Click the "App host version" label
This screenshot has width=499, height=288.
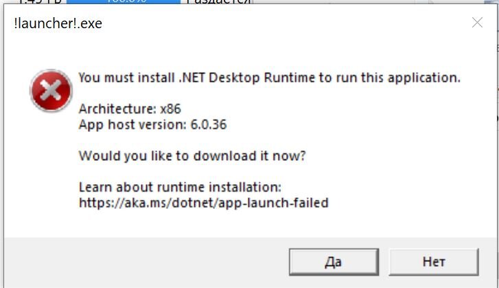click(x=129, y=125)
